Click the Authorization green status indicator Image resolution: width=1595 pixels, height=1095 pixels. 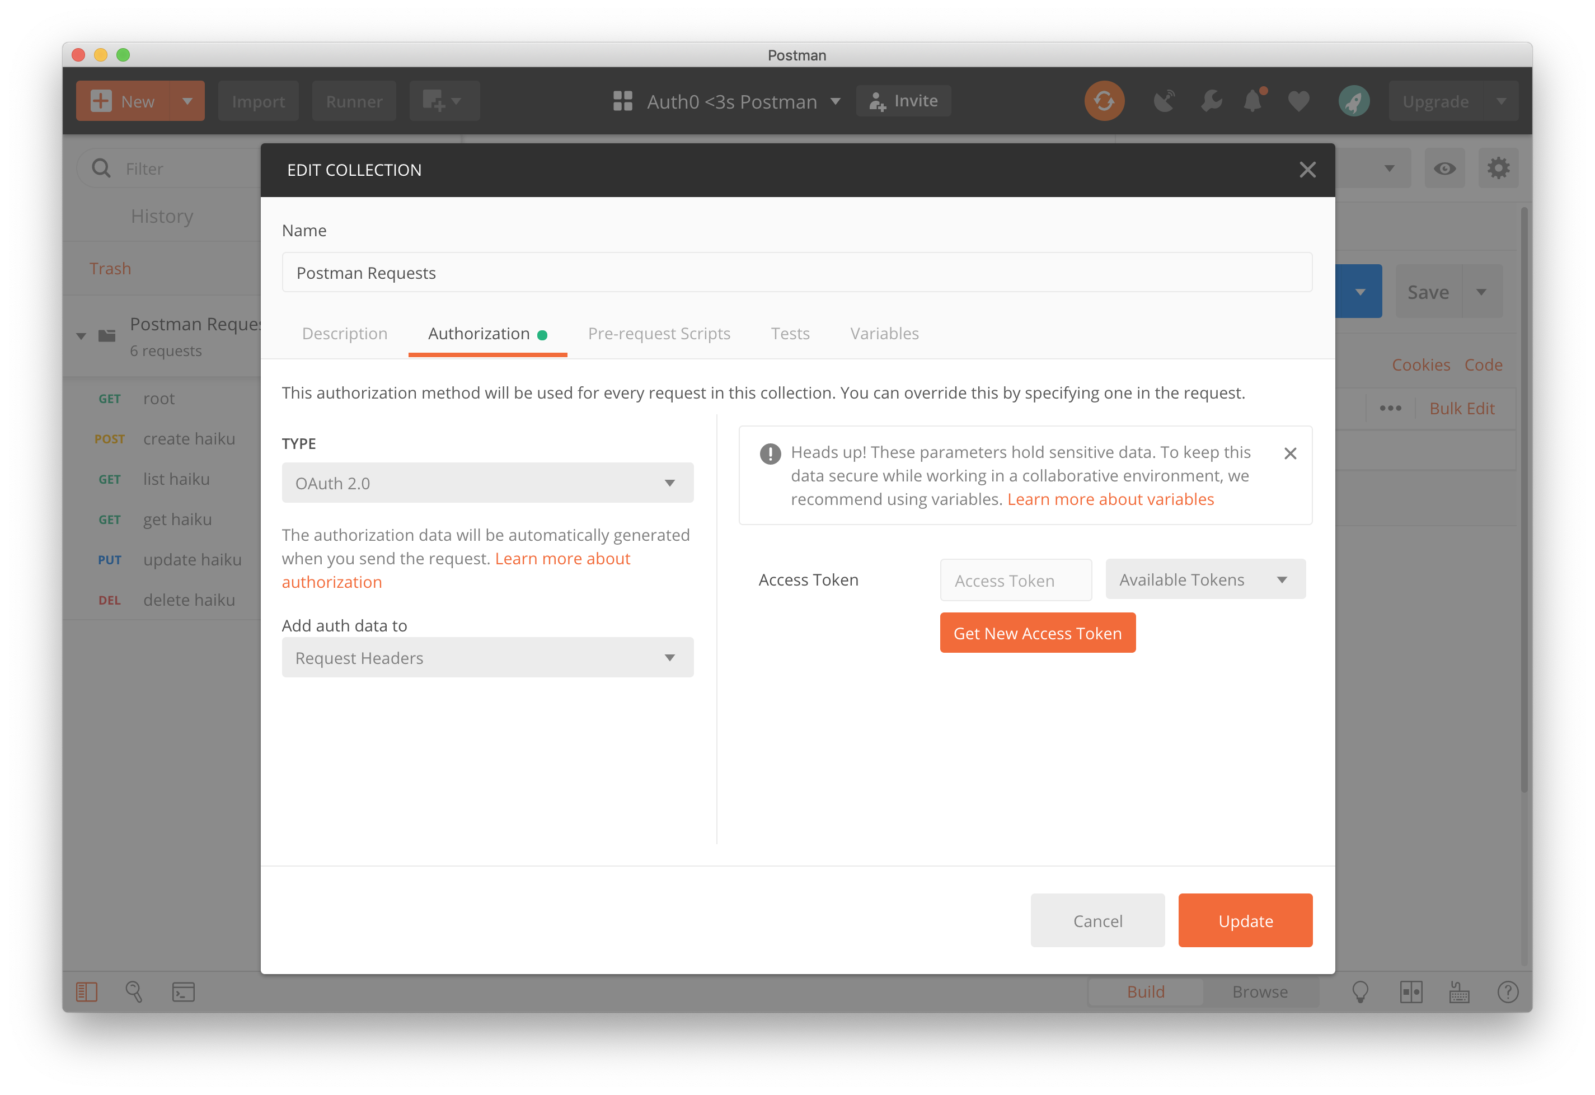[x=544, y=335]
